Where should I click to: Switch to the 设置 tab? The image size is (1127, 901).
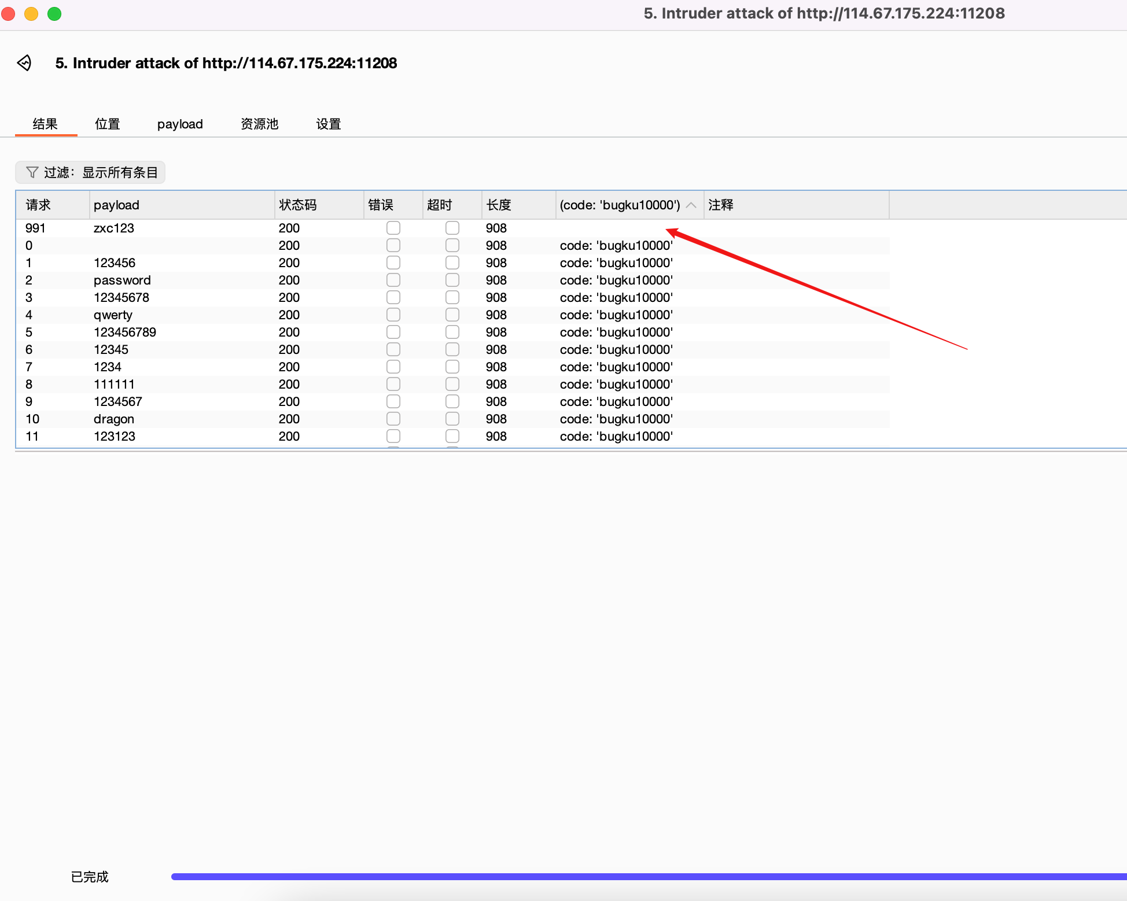point(328,124)
